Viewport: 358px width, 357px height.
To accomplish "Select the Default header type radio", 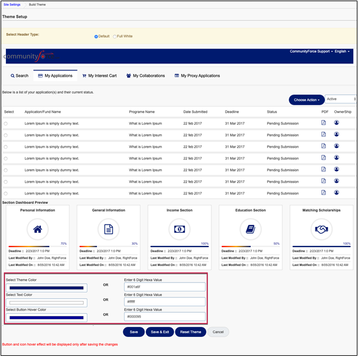I will click(96, 37).
